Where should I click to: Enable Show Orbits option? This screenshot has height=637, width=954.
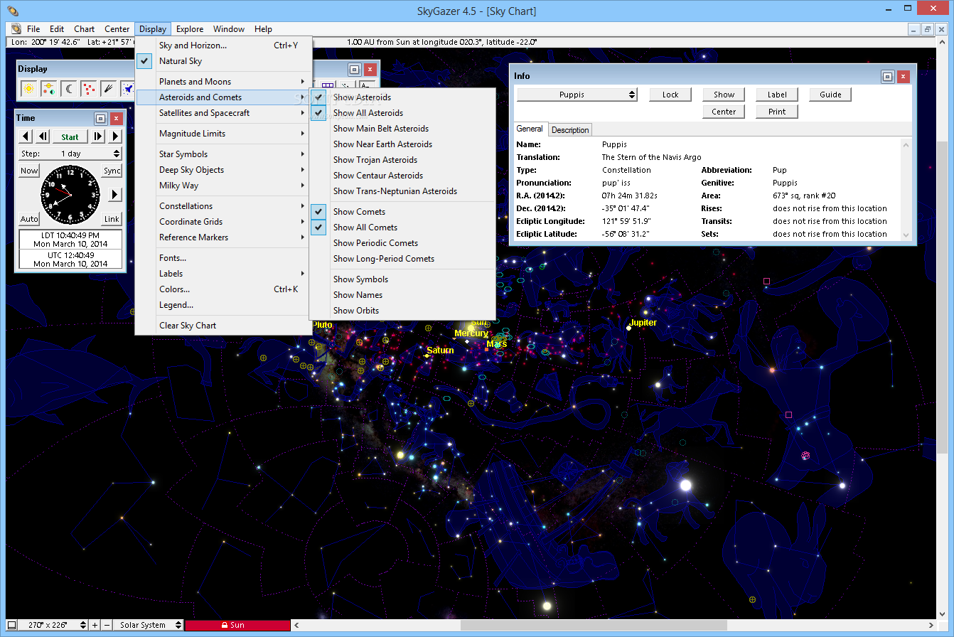402,311
